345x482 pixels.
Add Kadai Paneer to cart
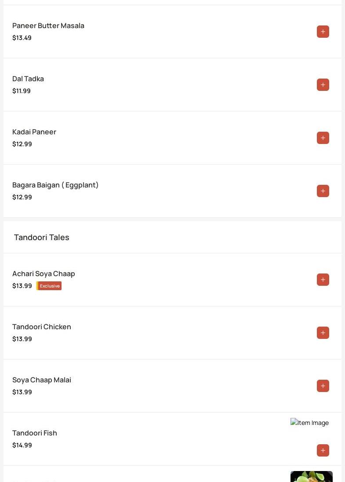point(323,138)
